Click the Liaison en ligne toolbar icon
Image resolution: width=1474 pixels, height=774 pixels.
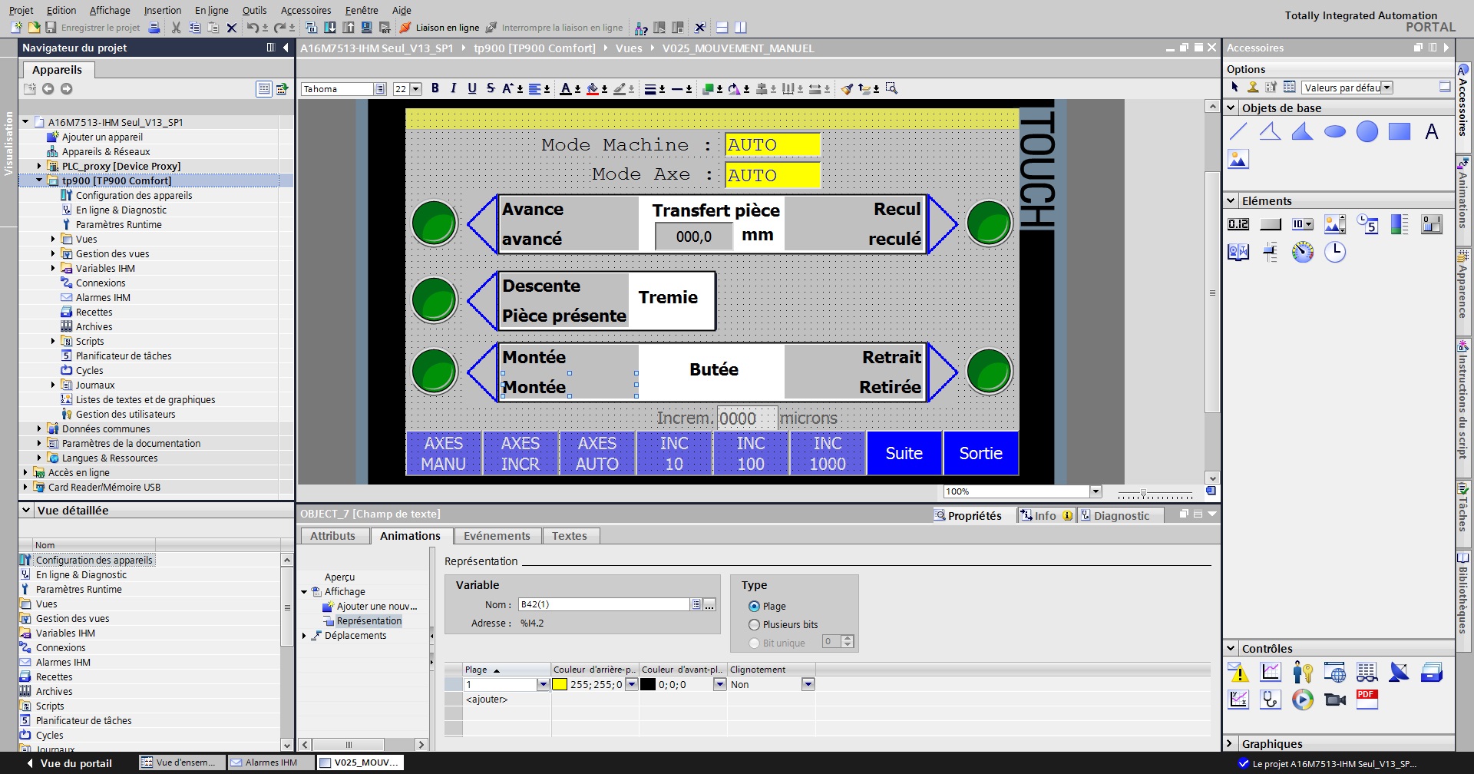point(406,28)
